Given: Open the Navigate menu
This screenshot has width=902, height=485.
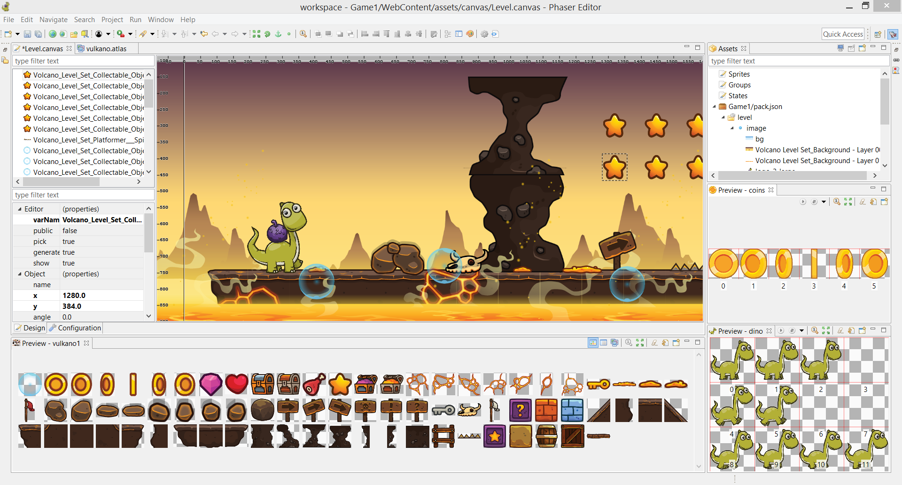Looking at the screenshot, I should pyautogui.click(x=54, y=19).
